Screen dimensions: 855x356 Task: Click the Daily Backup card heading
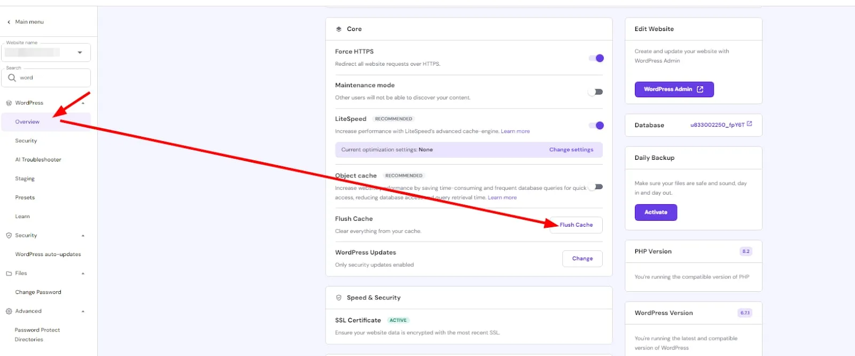pyautogui.click(x=655, y=158)
